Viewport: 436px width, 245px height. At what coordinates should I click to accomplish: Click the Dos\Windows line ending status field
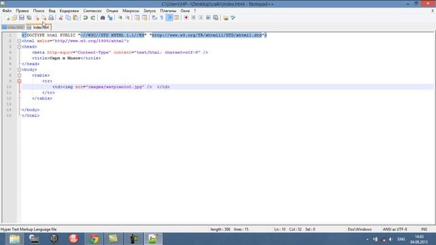pyautogui.click(x=360, y=229)
